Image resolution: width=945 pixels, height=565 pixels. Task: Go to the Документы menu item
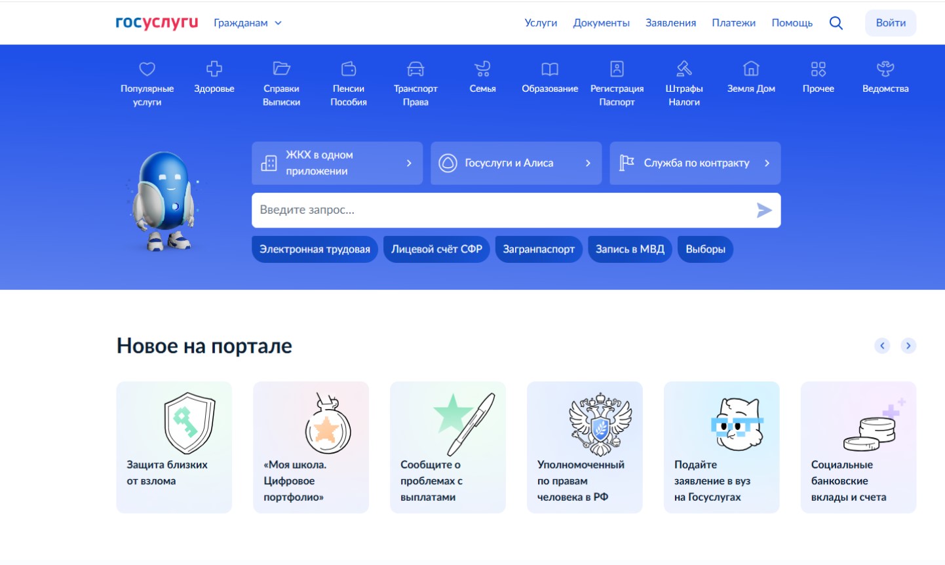coord(602,23)
